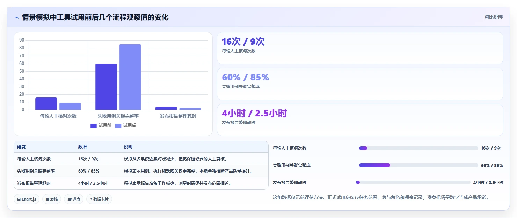Click the Chart.js chip

(27, 199)
